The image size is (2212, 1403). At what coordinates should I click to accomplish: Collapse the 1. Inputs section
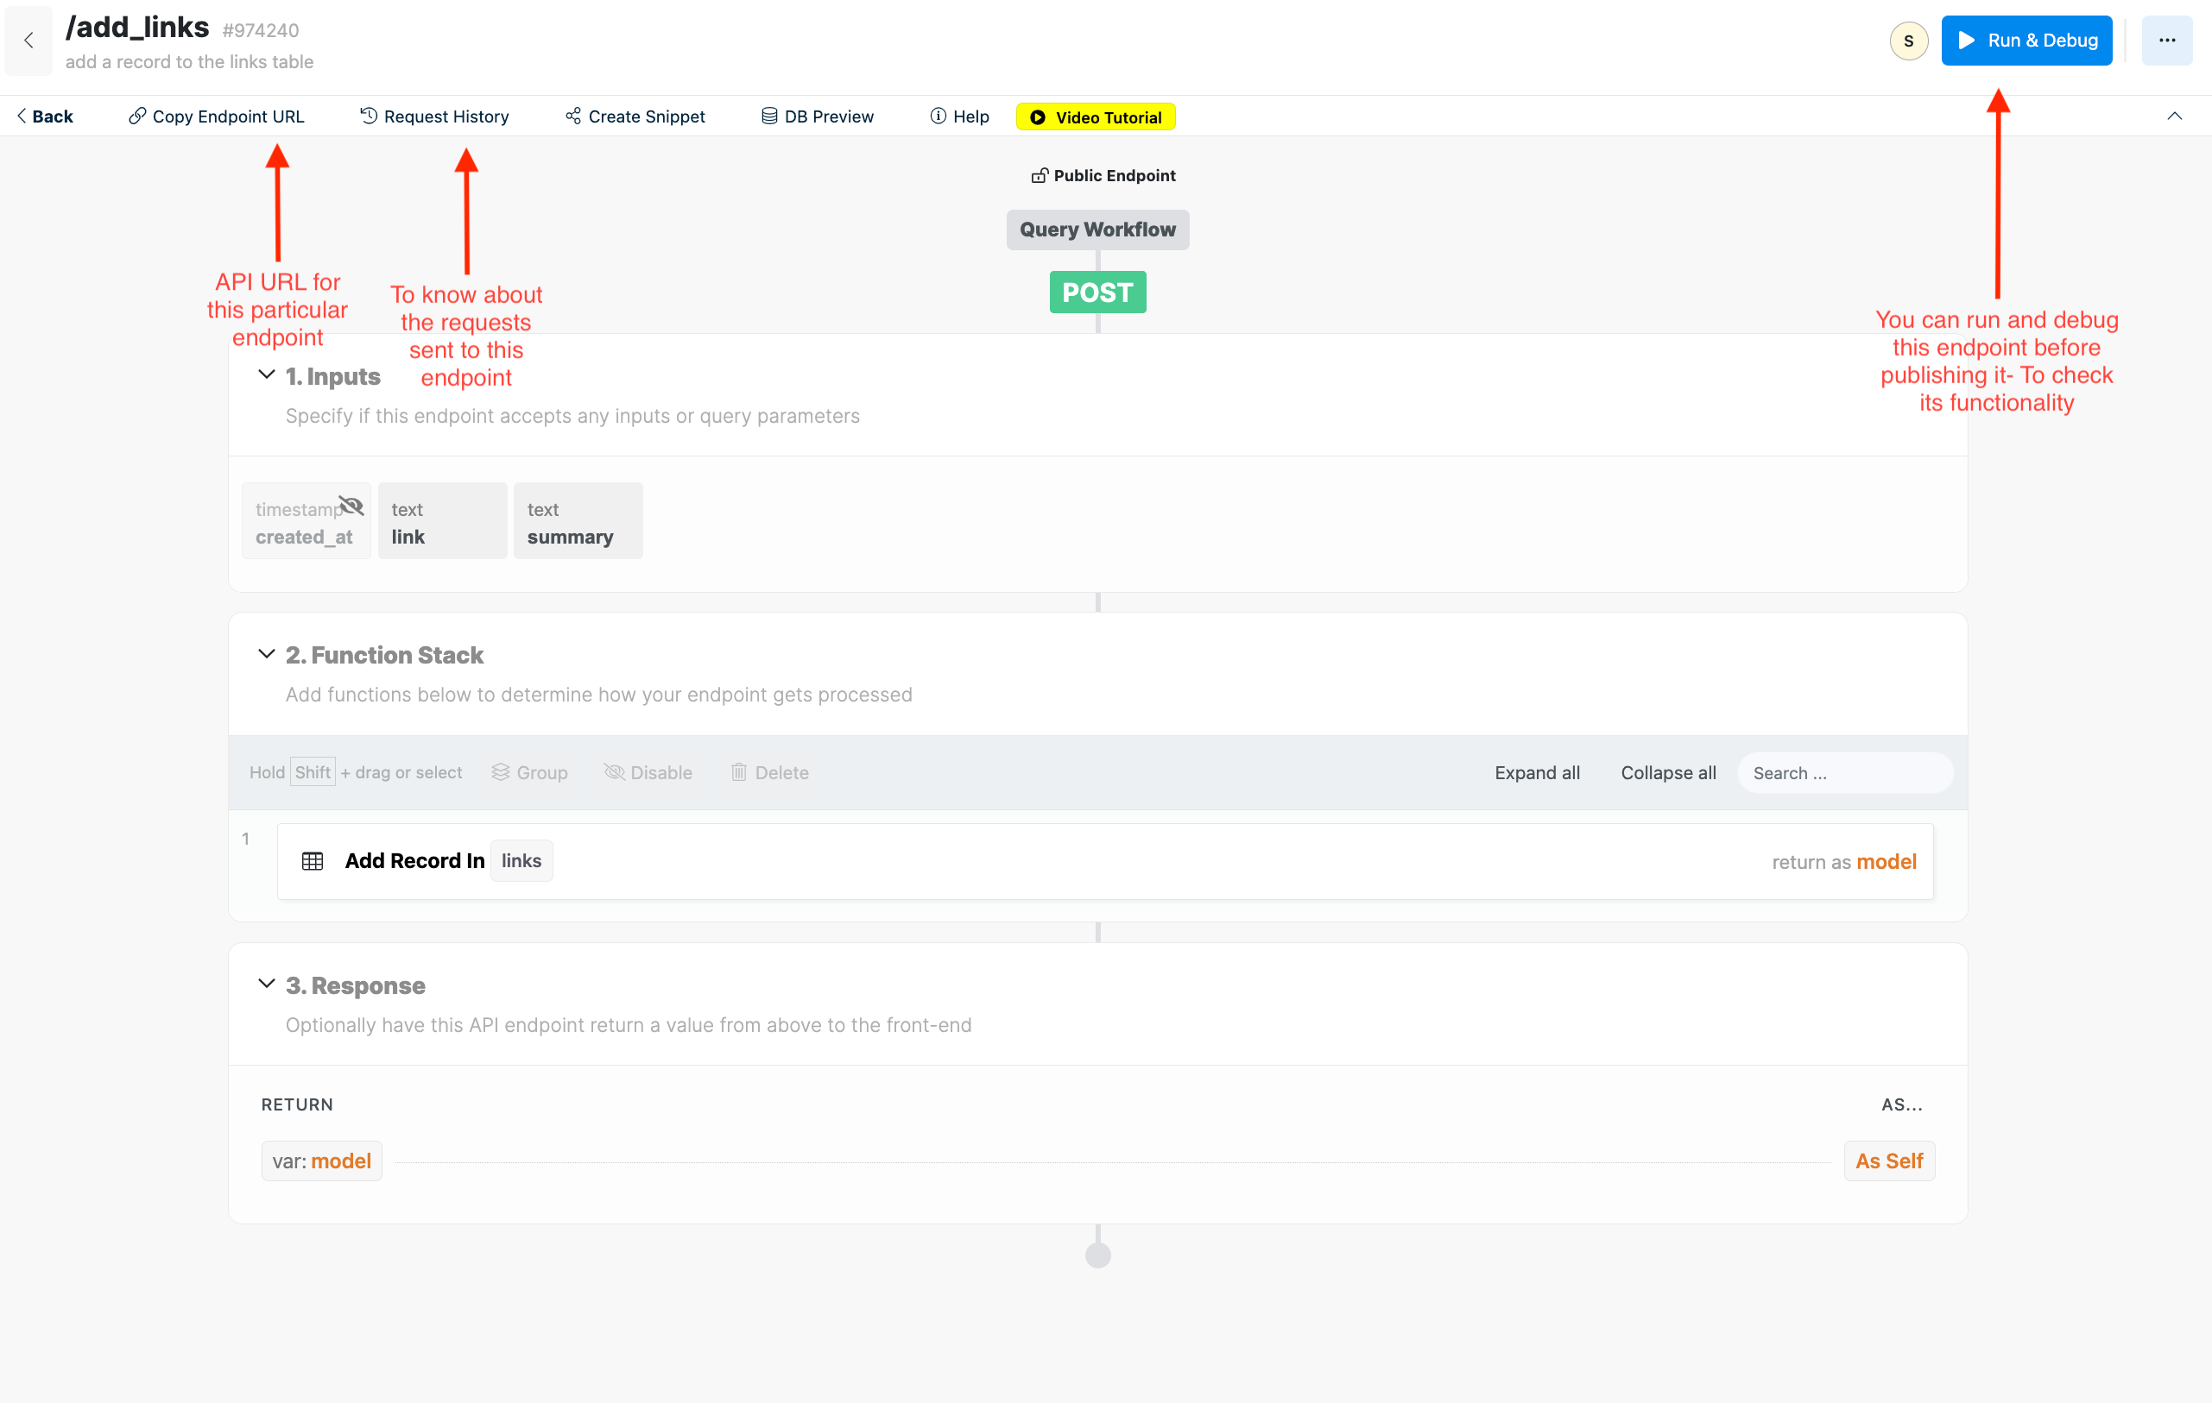(x=267, y=374)
